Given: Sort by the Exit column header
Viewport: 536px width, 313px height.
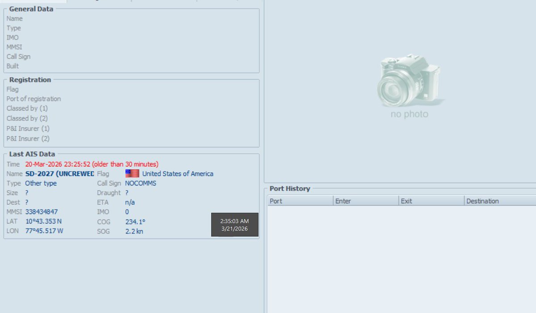Looking at the screenshot, I should pyautogui.click(x=431, y=201).
